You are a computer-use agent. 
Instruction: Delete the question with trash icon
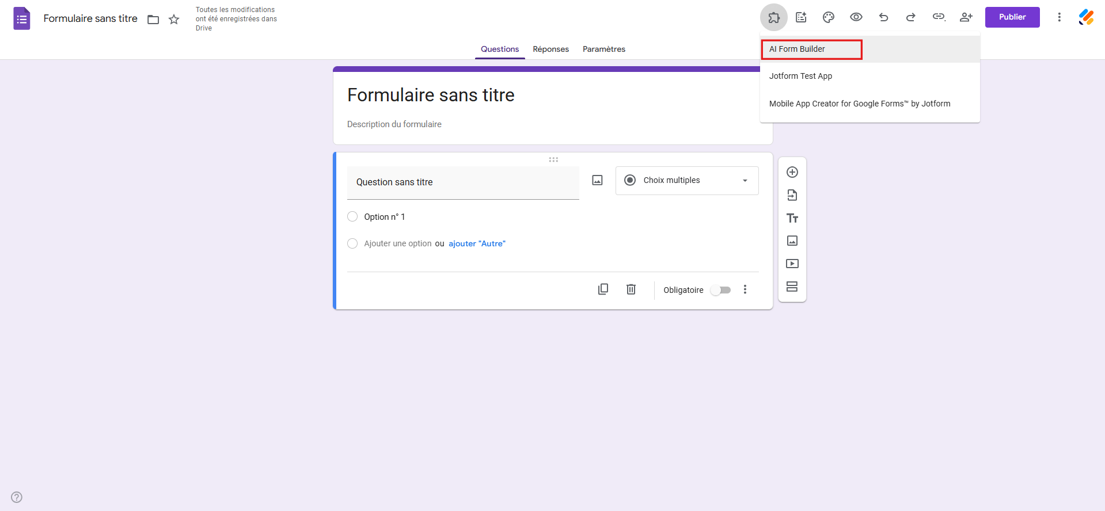[631, 289]
